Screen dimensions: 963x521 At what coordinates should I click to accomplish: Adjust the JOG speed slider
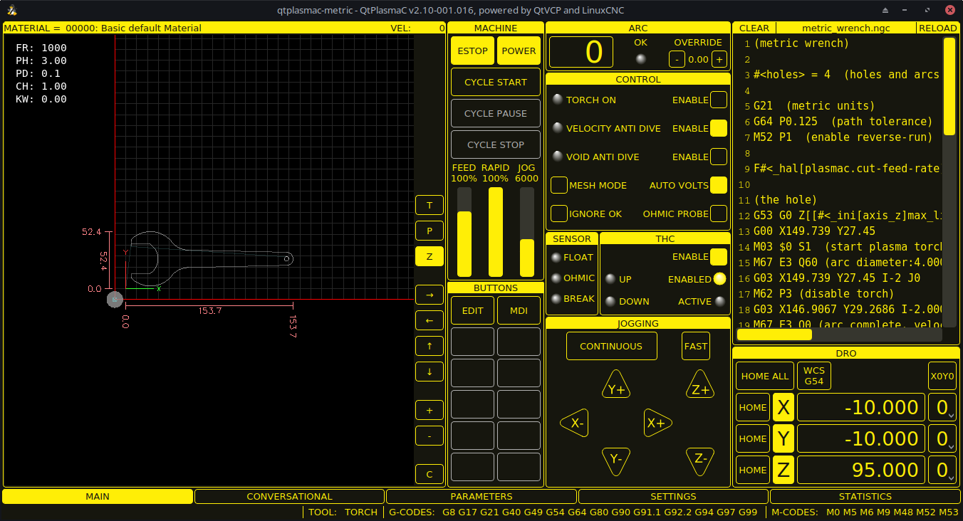[x=526, y=256]
